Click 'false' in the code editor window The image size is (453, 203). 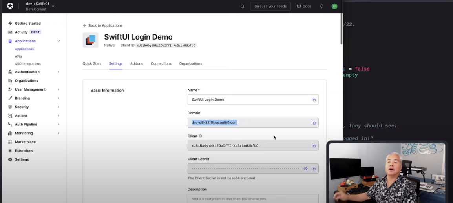[x=362, y=69]
